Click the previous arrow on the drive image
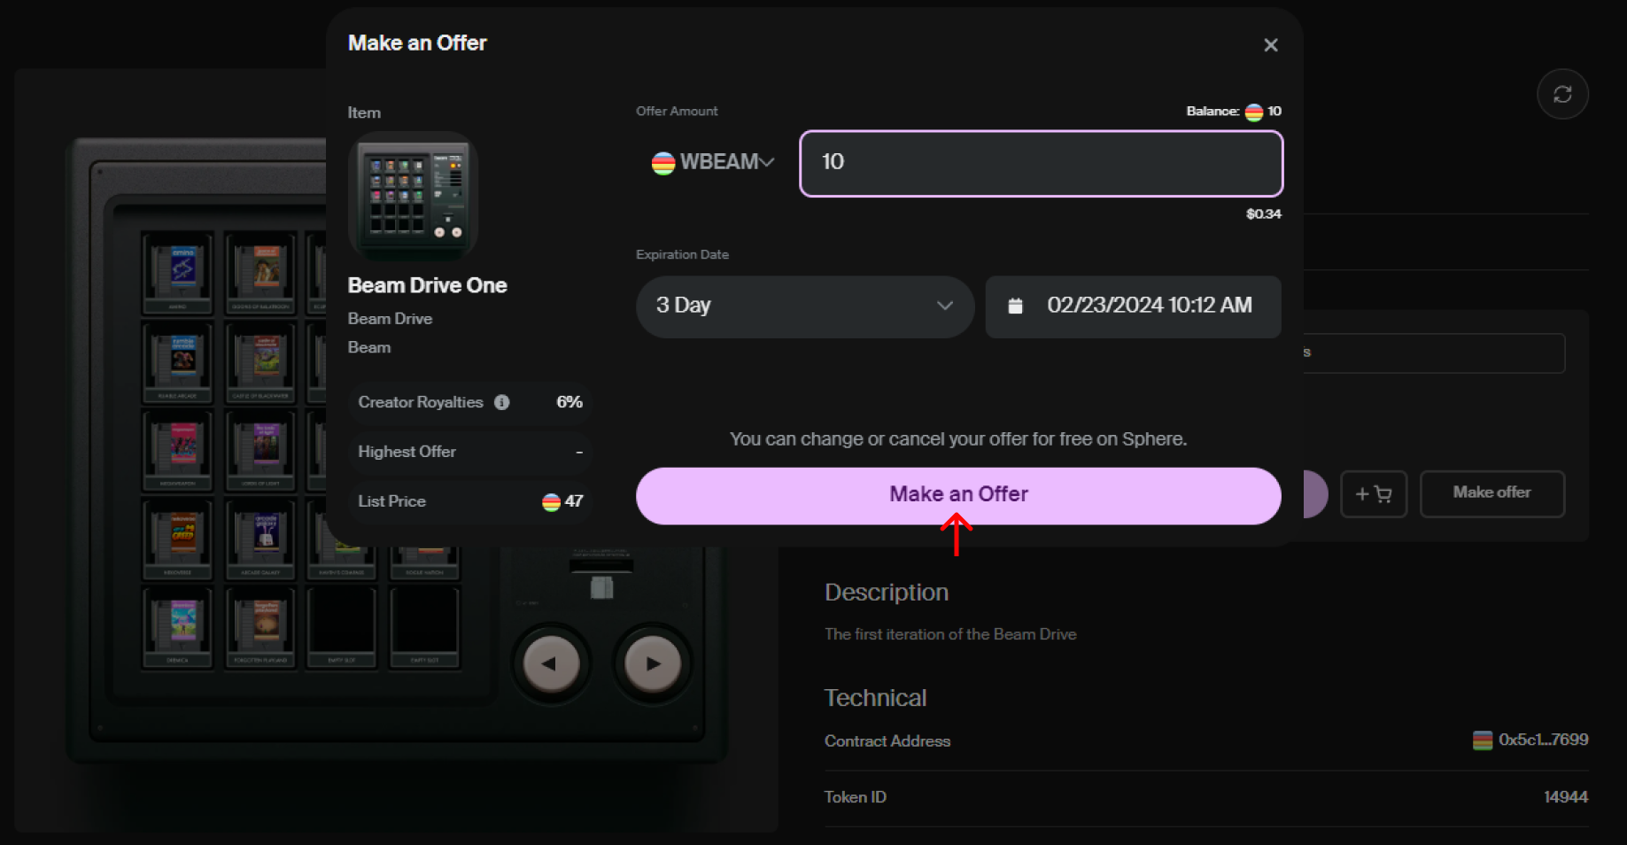 point(550,663)
